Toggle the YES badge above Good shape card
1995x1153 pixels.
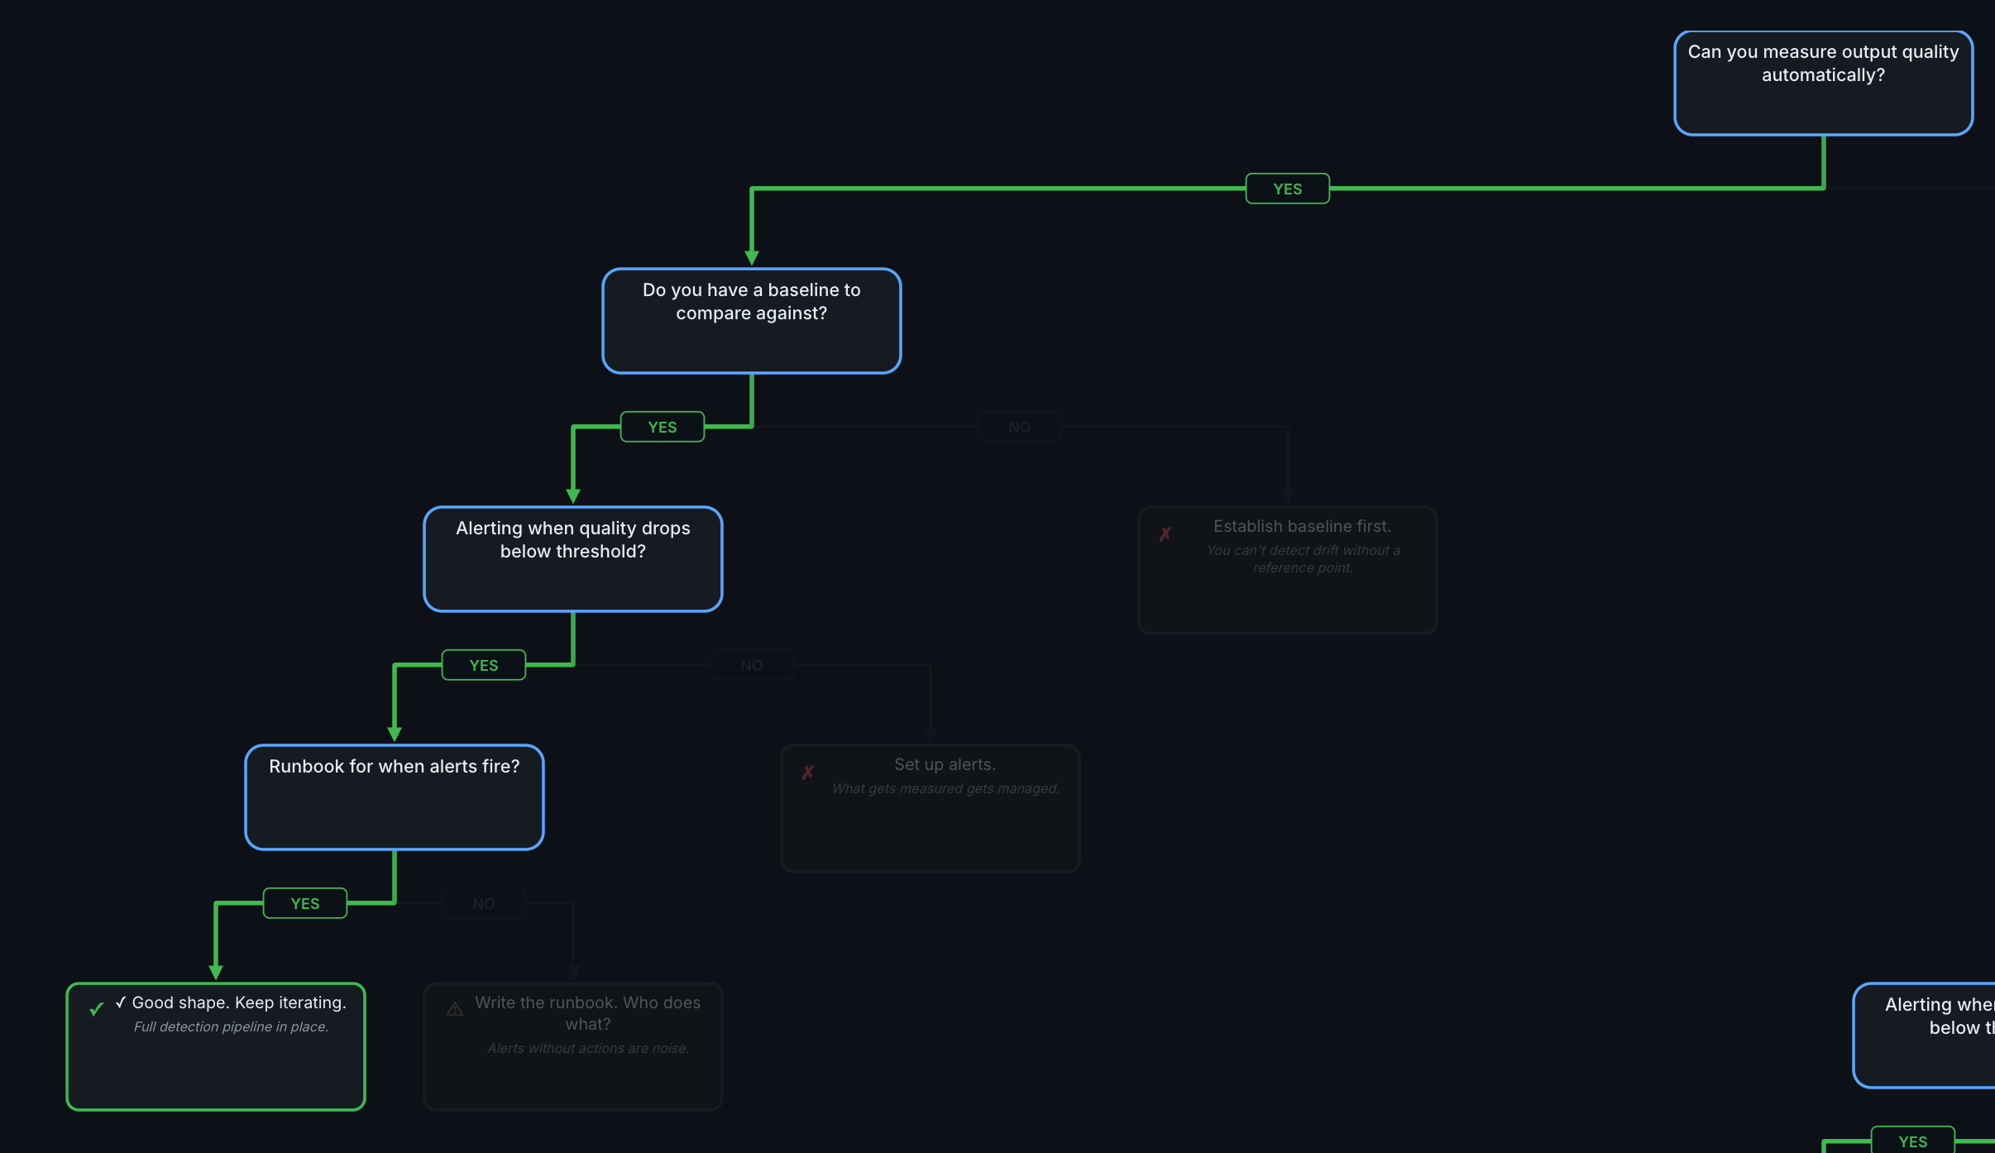click(x=304, y=903)
